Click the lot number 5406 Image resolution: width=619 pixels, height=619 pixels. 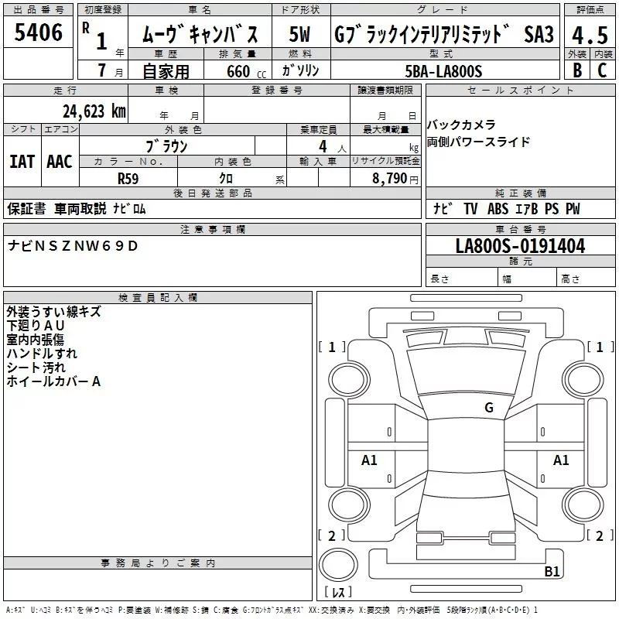coord(38,32)
